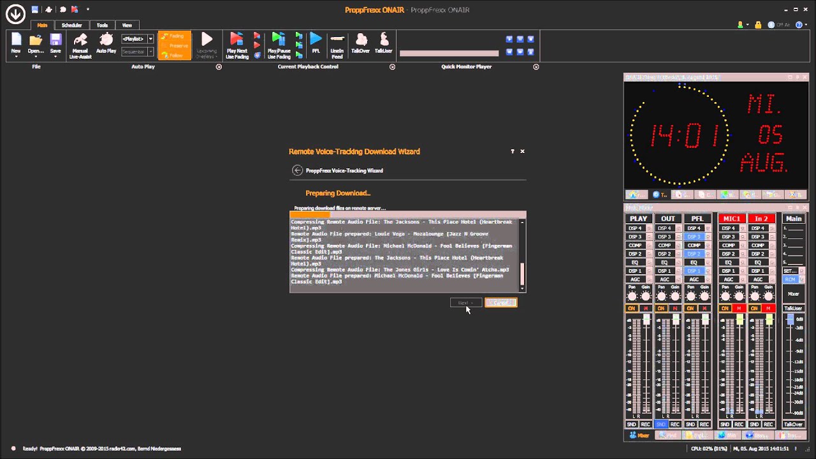Viewport: 816px width, 459px height.
Task: Click the New file icon in the ribbon
Action: click(16, 40)
